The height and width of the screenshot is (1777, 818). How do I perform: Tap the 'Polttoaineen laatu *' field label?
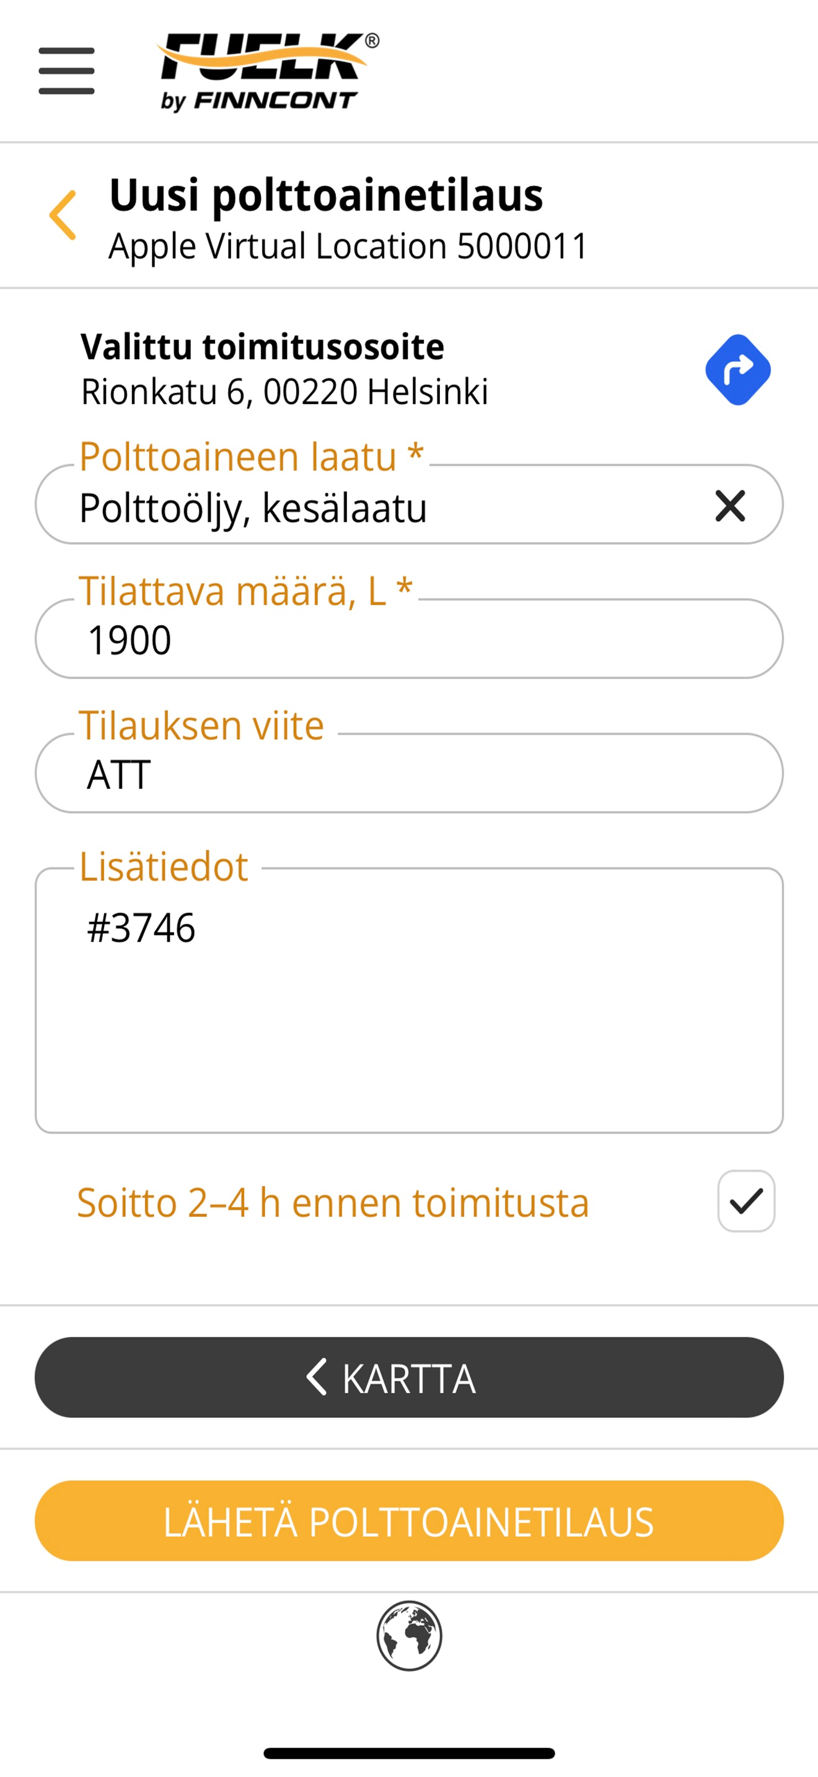252,456
